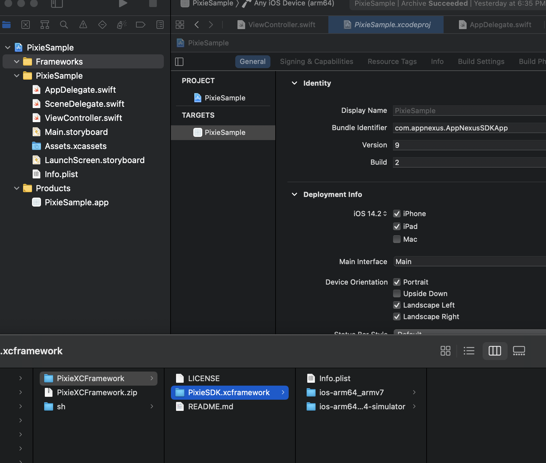Collapse the Identity section disclosure triangle
This screenshot has height=463, width=546.
294,83
